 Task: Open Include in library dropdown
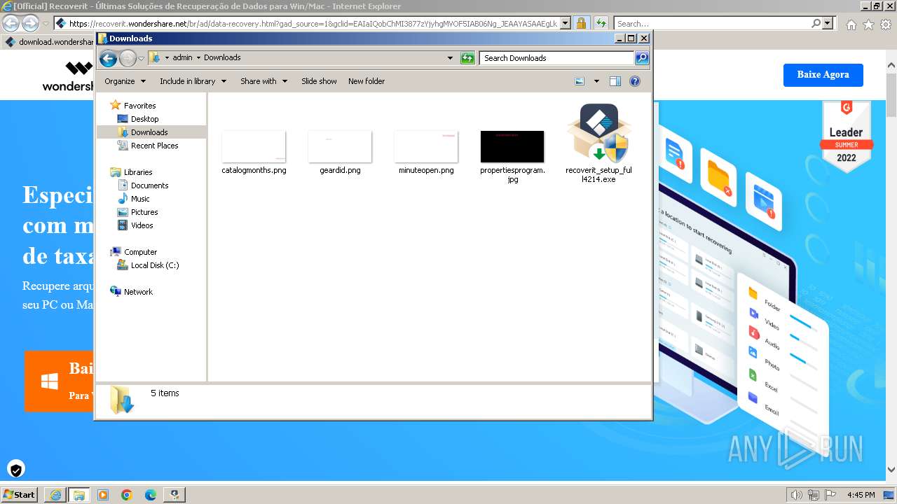point(193,81)
